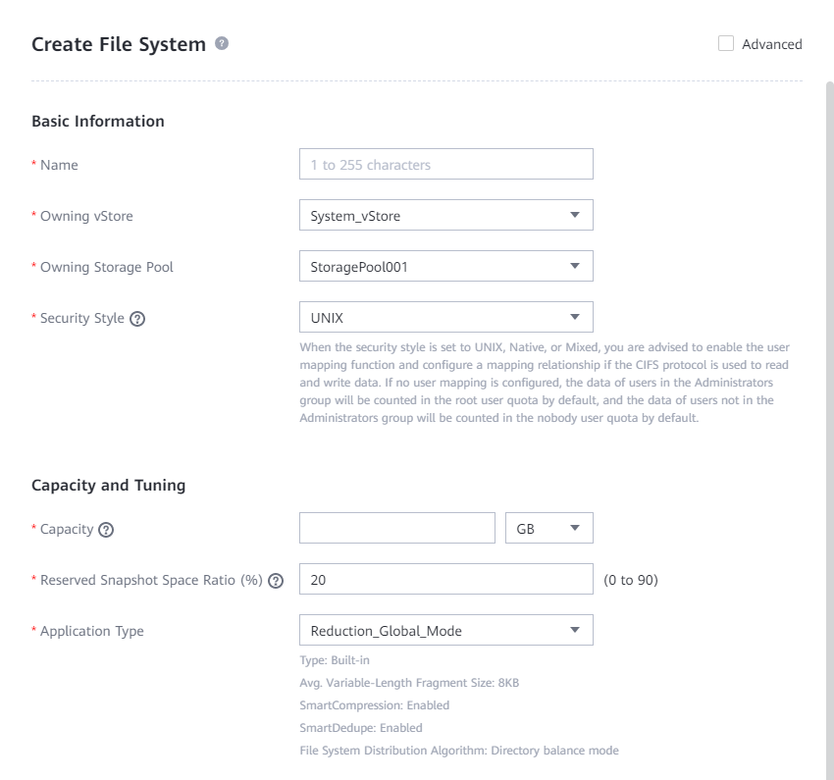The width and height of the screenshot is (834, 780).
Task: Click the Capacity help question mark icon
Action: [107, 530]
